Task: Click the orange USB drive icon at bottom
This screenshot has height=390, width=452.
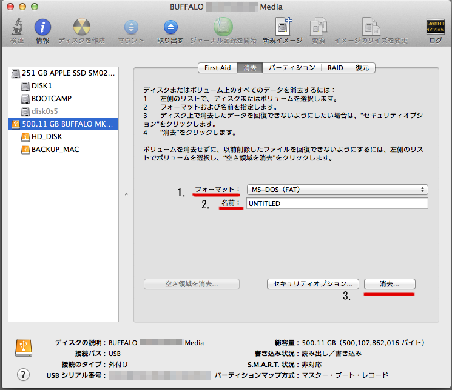Action: click(24, 348)
